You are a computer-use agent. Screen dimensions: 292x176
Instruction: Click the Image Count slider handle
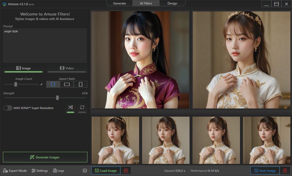pyautogui.click(x=16, y=84)
